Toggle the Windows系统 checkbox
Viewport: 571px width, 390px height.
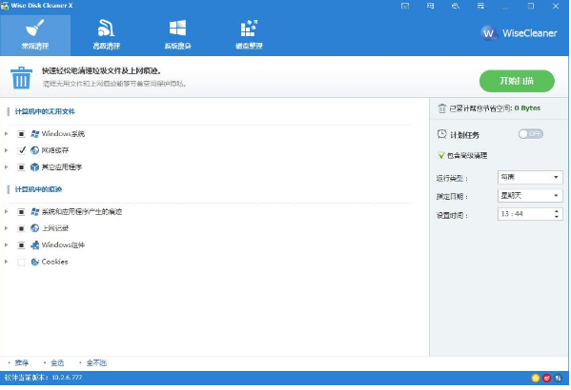click(x=21, y=134)
